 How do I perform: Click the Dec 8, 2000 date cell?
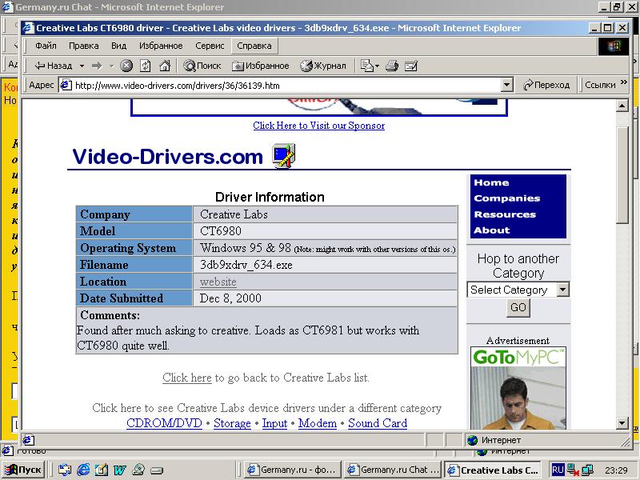click(325, 298)
